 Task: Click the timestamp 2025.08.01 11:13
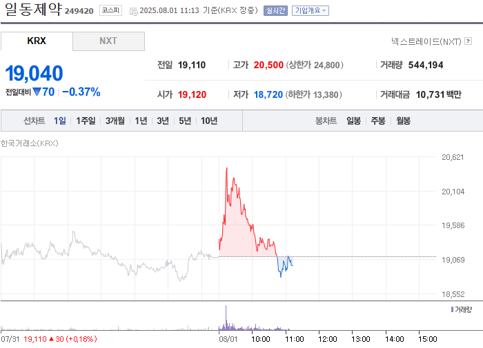coord(170,10)
